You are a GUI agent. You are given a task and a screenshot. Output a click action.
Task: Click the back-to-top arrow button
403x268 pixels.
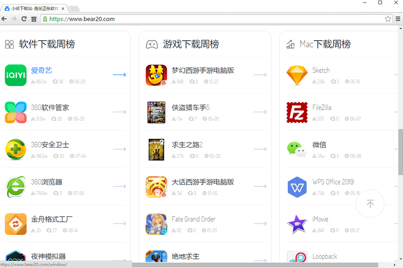click(370, 204)
